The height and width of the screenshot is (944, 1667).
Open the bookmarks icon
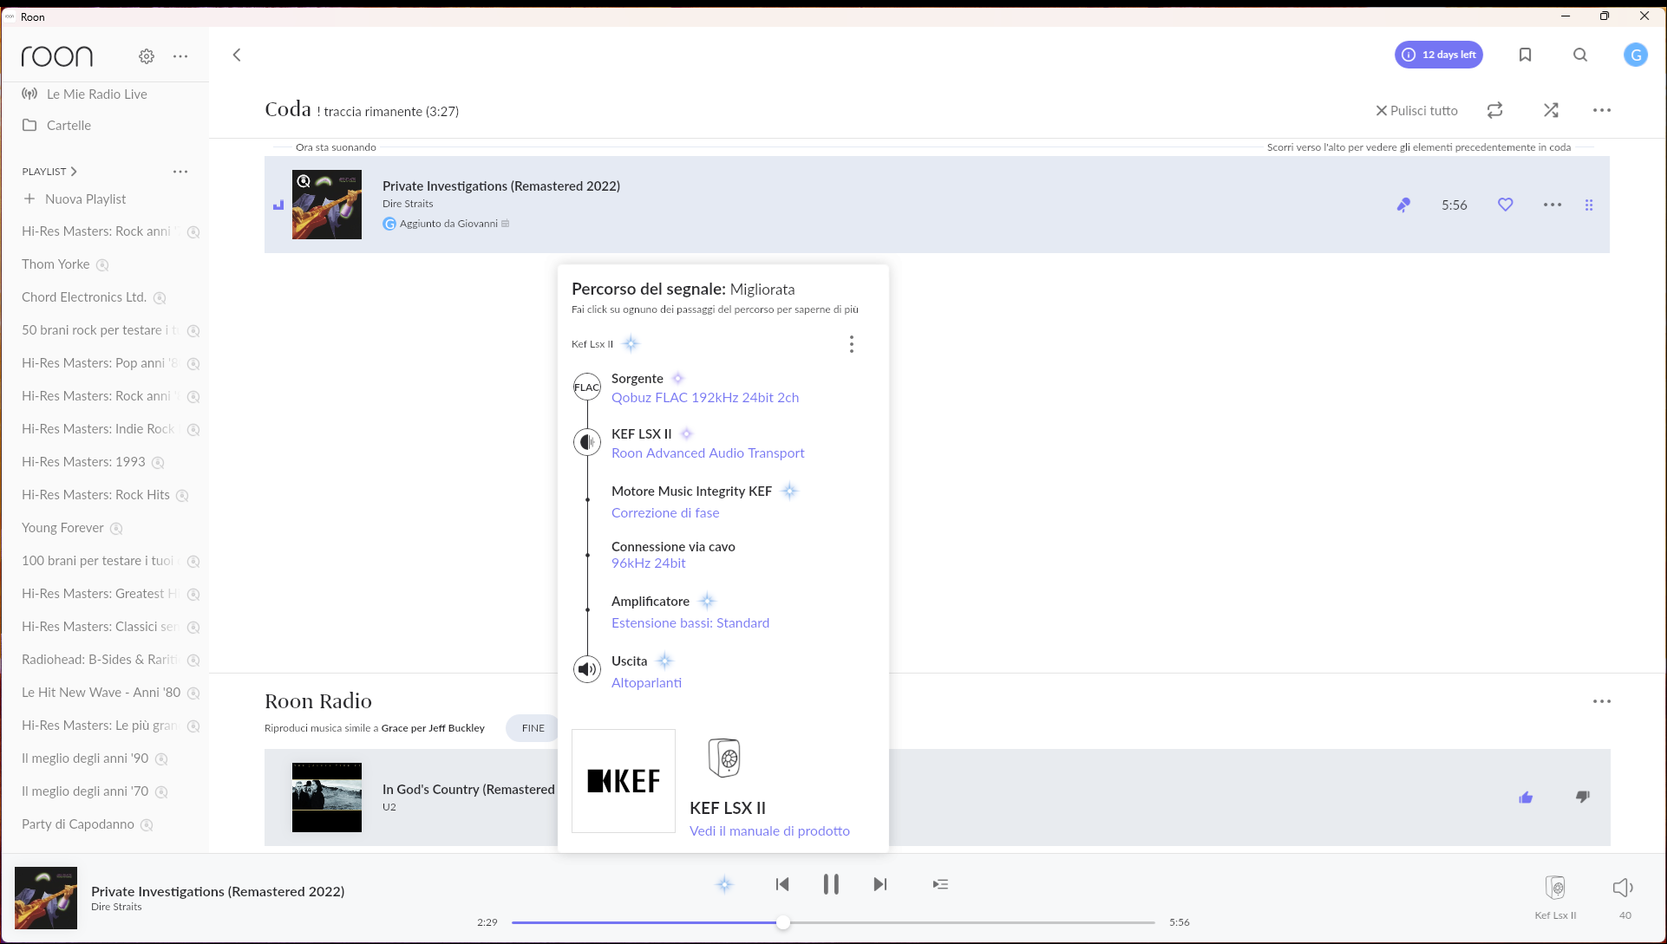1525,55
